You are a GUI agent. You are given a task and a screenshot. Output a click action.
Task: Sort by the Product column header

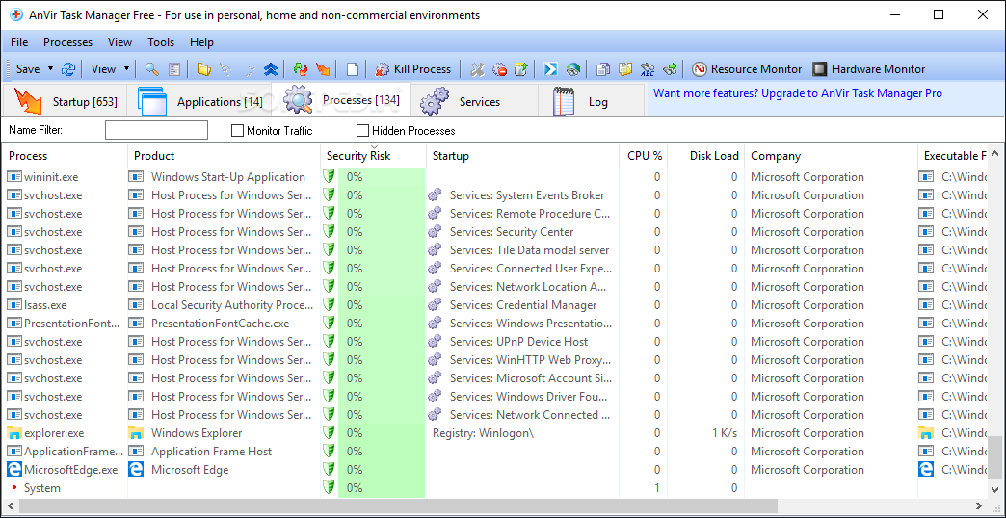[x=225, y=156]
